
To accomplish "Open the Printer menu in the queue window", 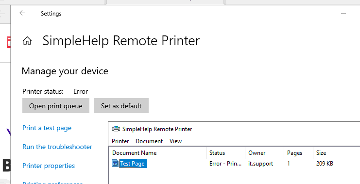I will click(x=120, y=141).
